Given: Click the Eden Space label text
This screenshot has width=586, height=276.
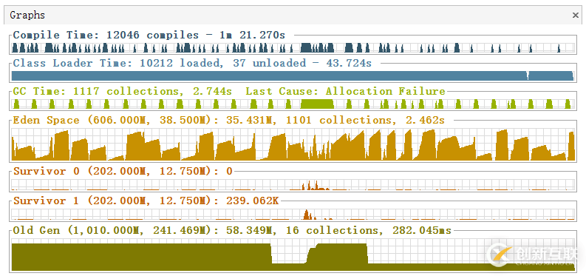Looking at the screenshot, I should (229, 121).
